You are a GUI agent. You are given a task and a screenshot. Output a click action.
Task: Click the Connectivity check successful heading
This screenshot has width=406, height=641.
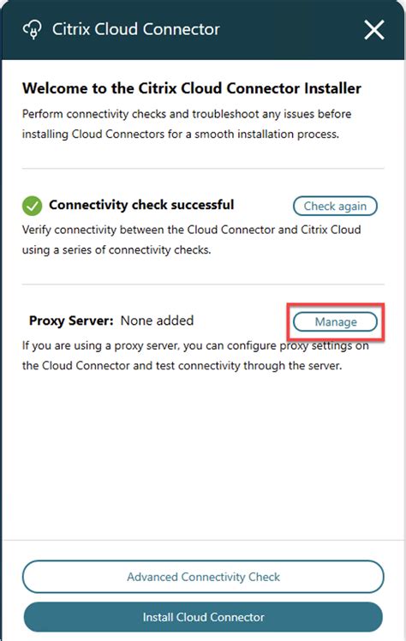[141, 205]
